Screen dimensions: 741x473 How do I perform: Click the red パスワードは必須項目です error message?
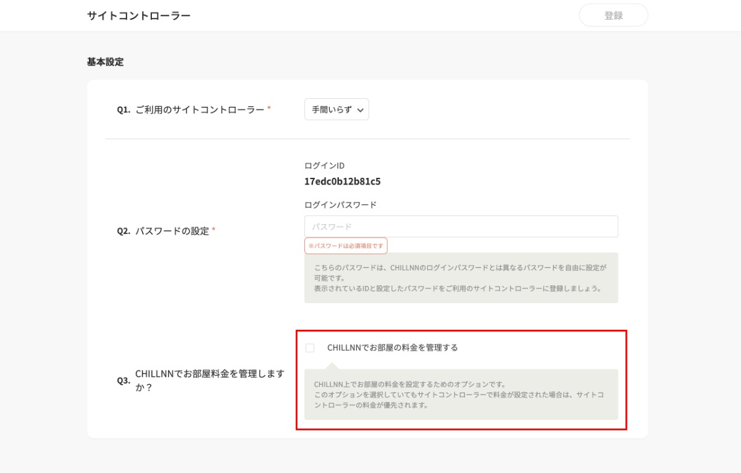346,246
